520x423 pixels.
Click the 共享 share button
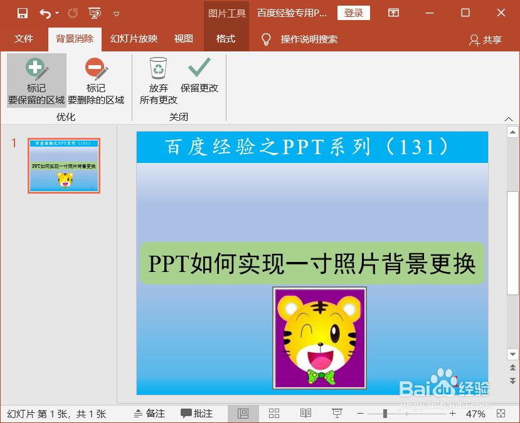pyautogui.click(x=486, y=39)
